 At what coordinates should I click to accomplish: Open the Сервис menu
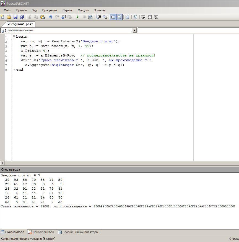[x=67, y=10]
